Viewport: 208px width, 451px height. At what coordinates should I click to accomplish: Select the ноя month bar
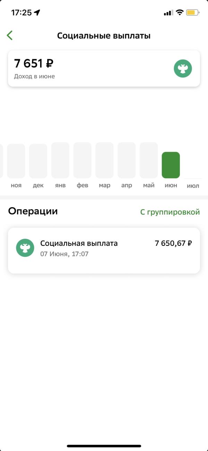pyautogui.click(x=16, y=161)
